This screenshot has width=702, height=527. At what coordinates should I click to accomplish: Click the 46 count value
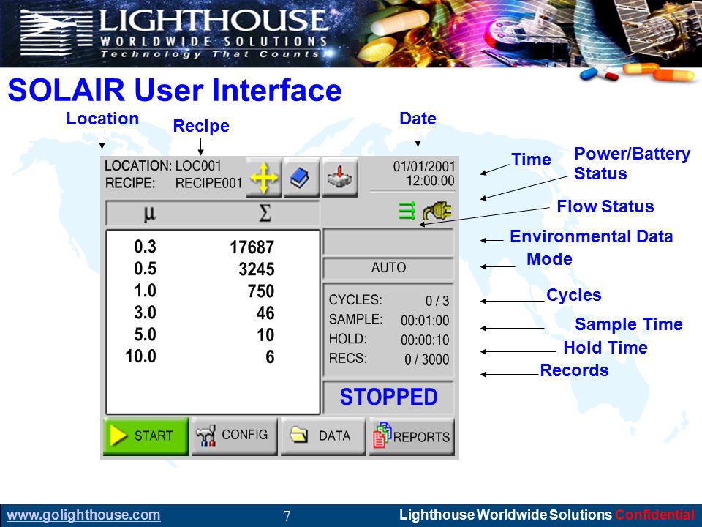(x=265, y=313)
